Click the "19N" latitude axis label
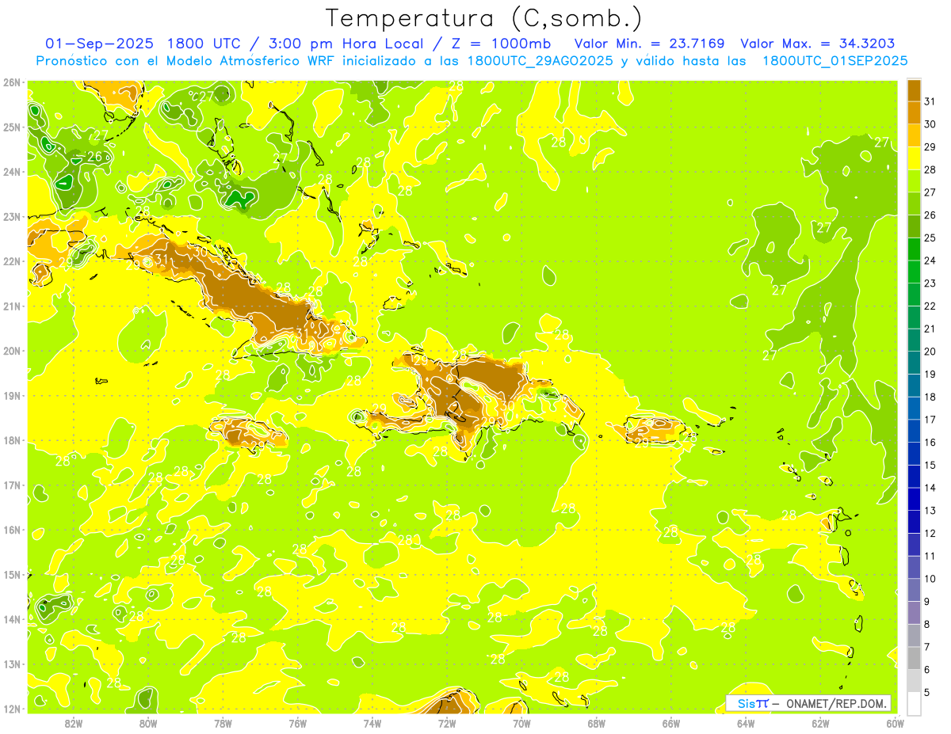 12,396
